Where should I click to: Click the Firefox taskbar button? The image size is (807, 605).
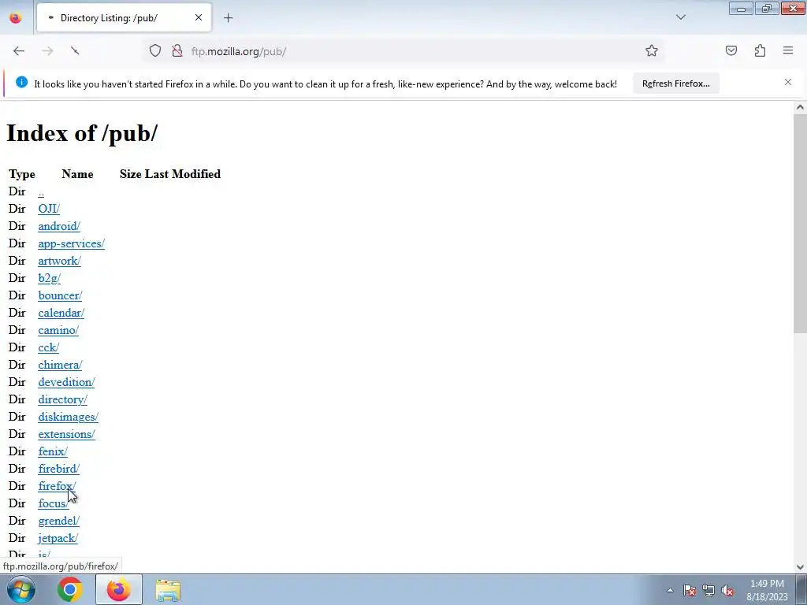(x=118, y=589)
